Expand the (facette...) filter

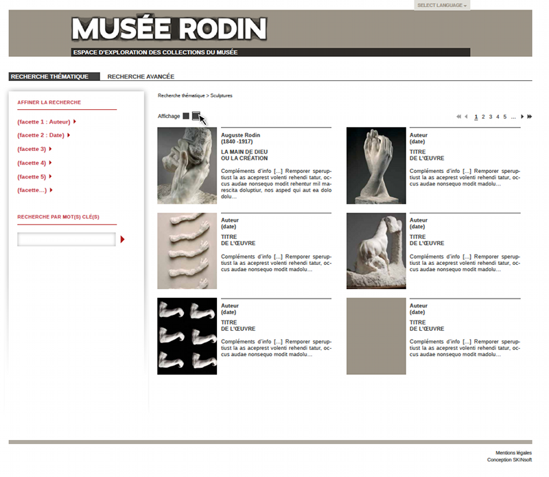point(35,190)
